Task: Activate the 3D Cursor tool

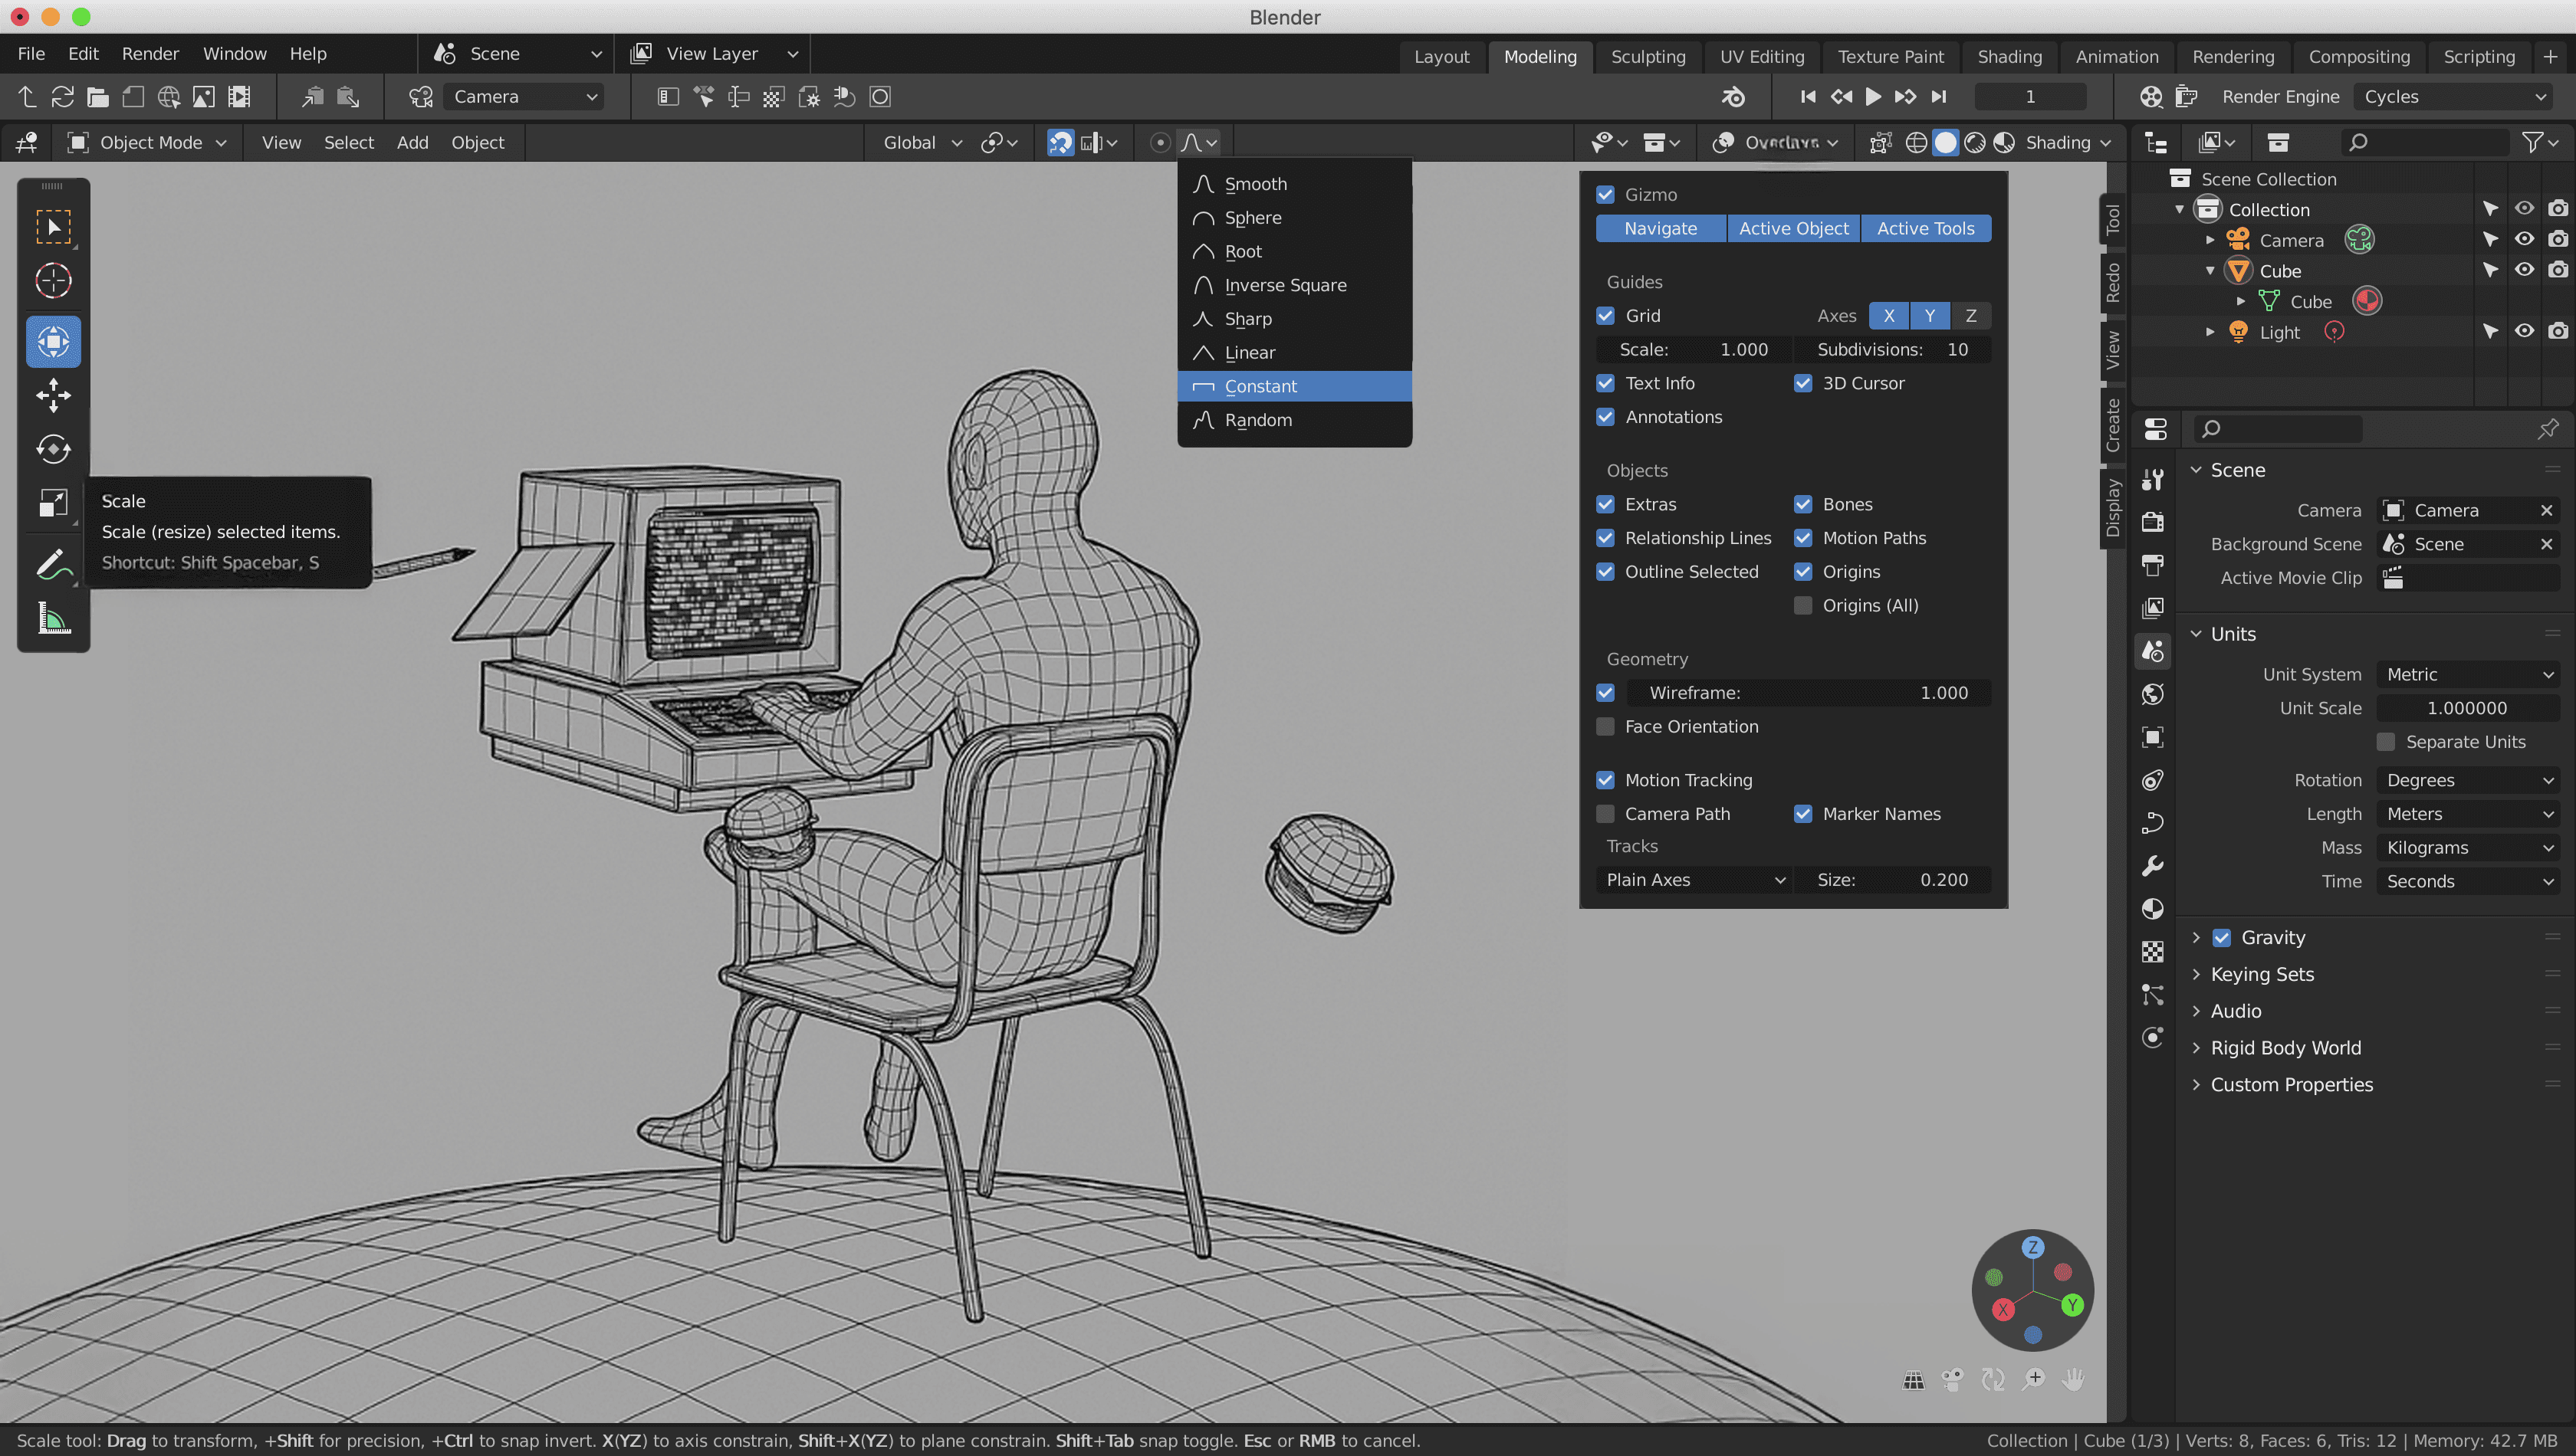Action: click(53, 281)
